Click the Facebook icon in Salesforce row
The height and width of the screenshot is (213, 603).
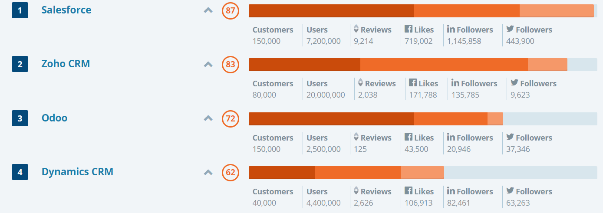pos(409,29)
